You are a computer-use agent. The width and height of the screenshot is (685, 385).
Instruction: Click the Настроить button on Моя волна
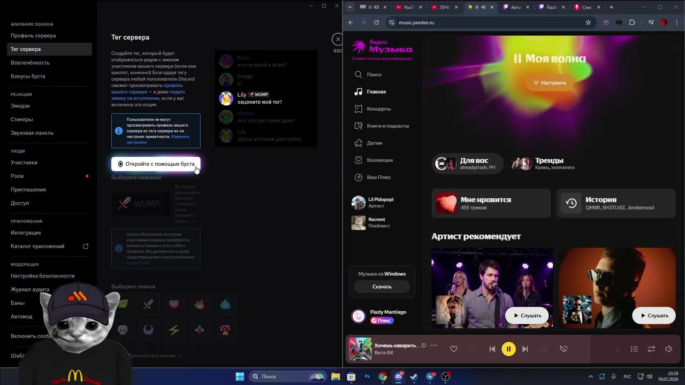550,83
